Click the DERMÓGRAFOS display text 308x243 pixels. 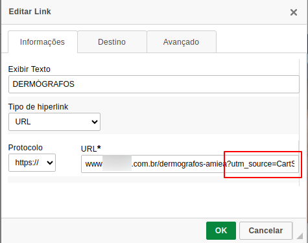(43, 84)
